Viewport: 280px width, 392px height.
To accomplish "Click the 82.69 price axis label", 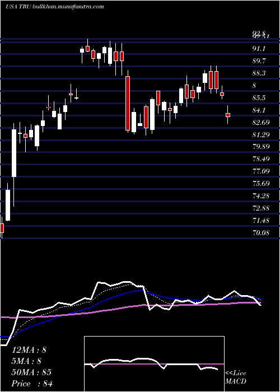I will (260, 123).
